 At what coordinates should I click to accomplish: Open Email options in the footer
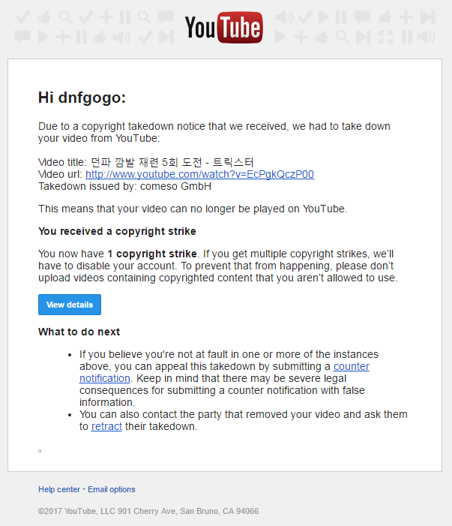(x=112, y=489)
